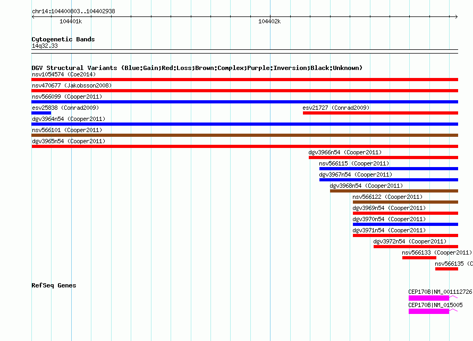Viewport: 473px width, 341px height.
Task: Click the magenta CEP170B NM_015005 exon block
Action: [x=429, y=311]
